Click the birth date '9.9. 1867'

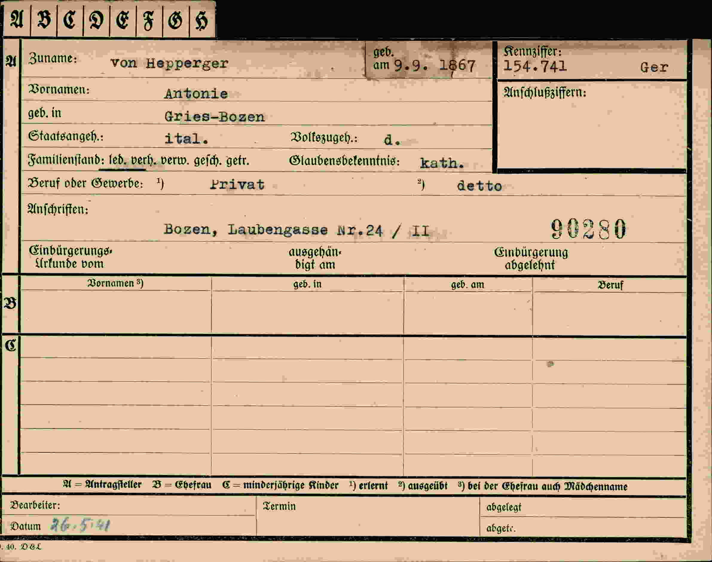pyautogui.click(x=435, y=66)
